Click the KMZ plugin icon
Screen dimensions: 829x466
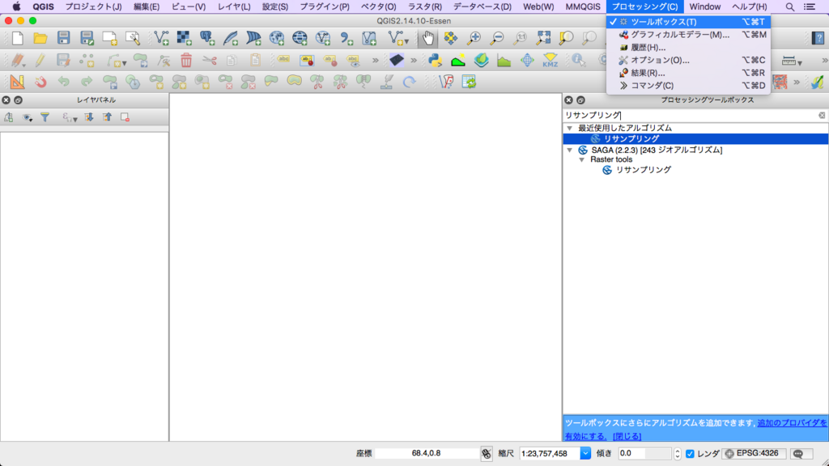550,60
